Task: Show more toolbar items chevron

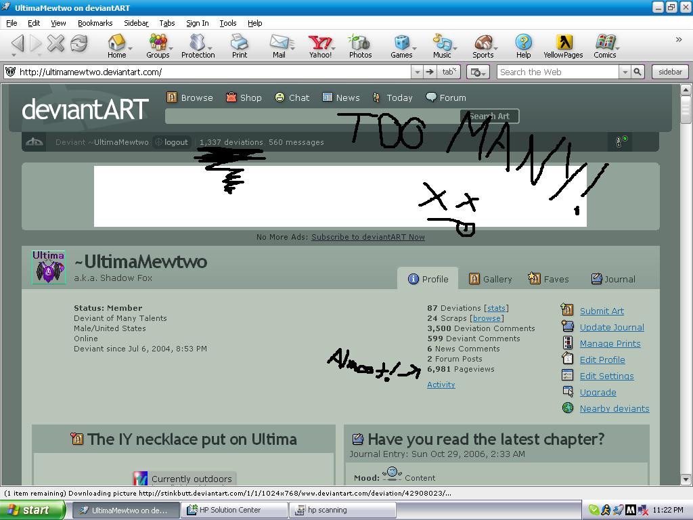Action: pyautogui.click(x=678, y=40)
